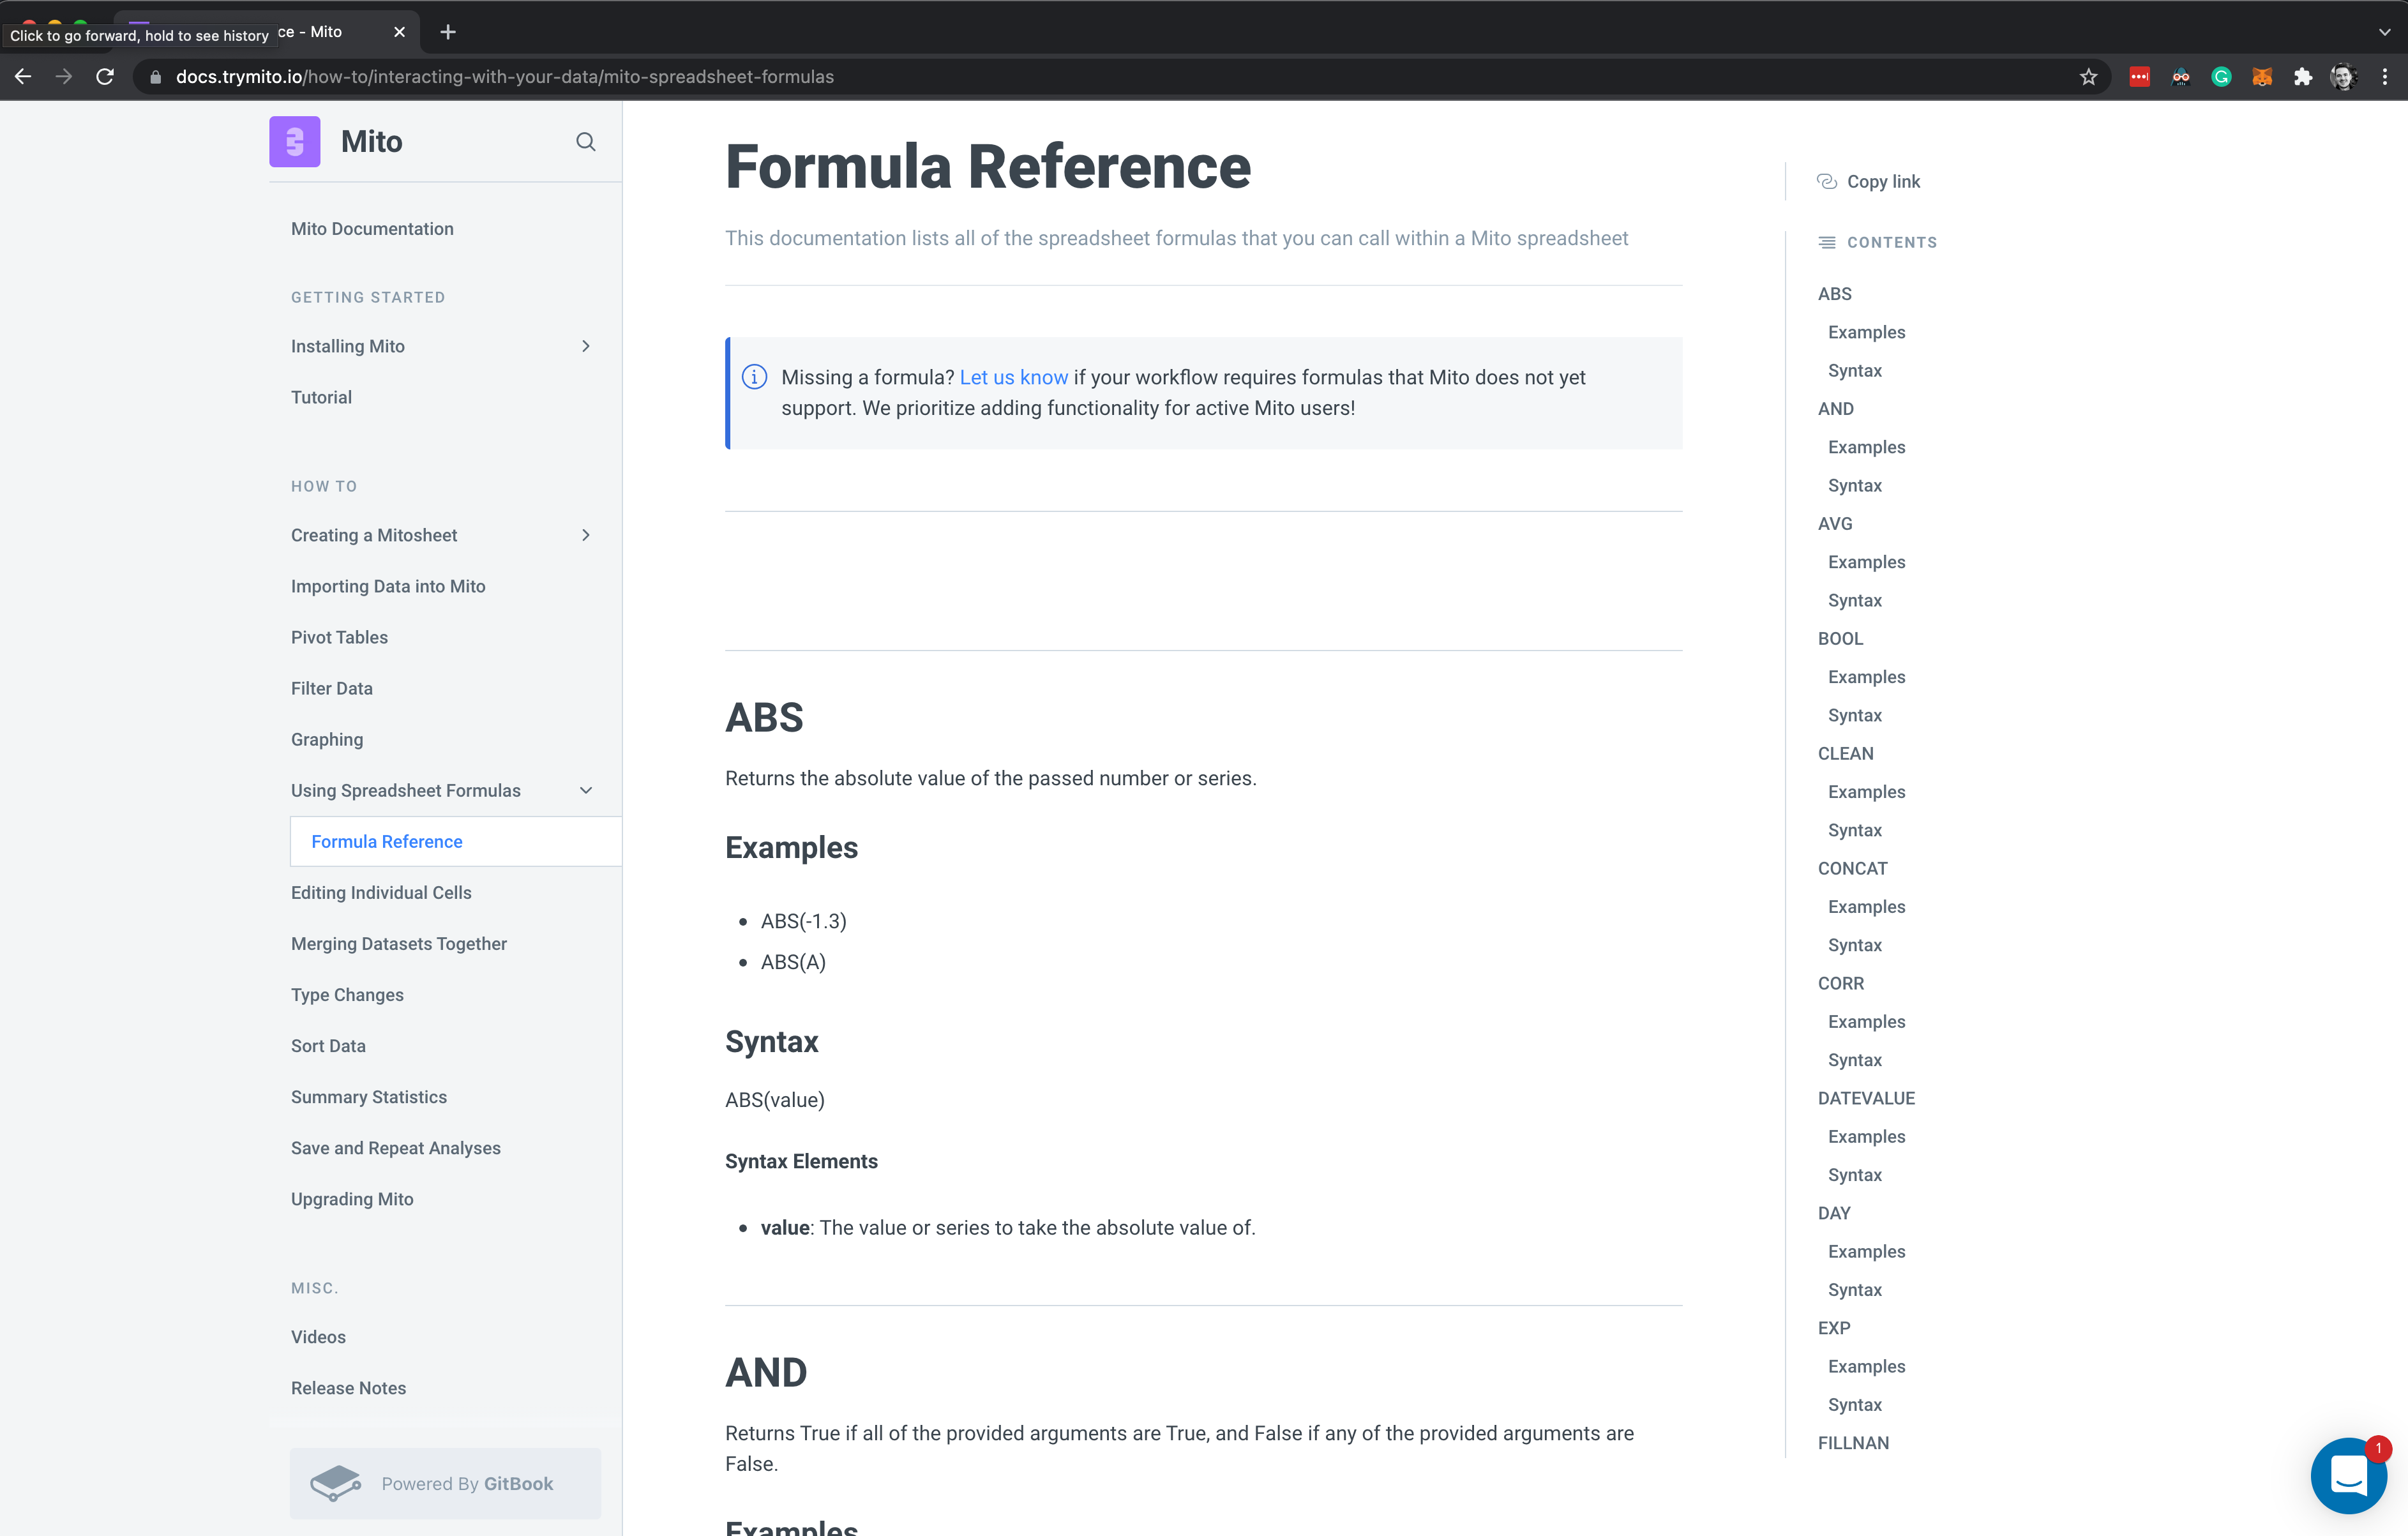Jump to AVG in contents
Viewport: 2408px width, 1536px height.
click(x=1835, y=523)
